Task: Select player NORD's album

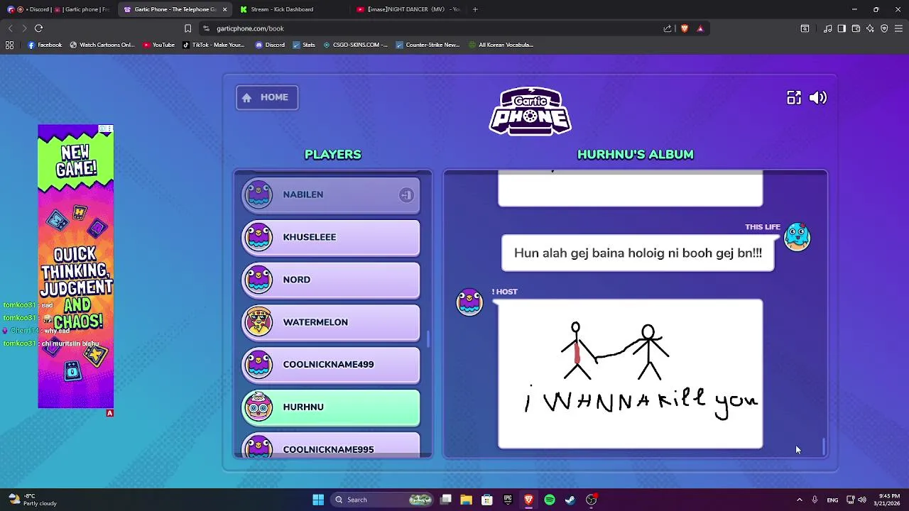Action: (331, 280)
